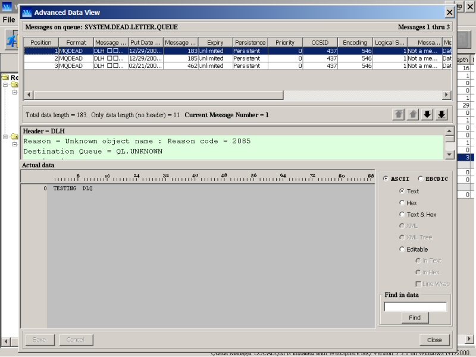Select the XML Tree radio option

(x=402, y=237)
